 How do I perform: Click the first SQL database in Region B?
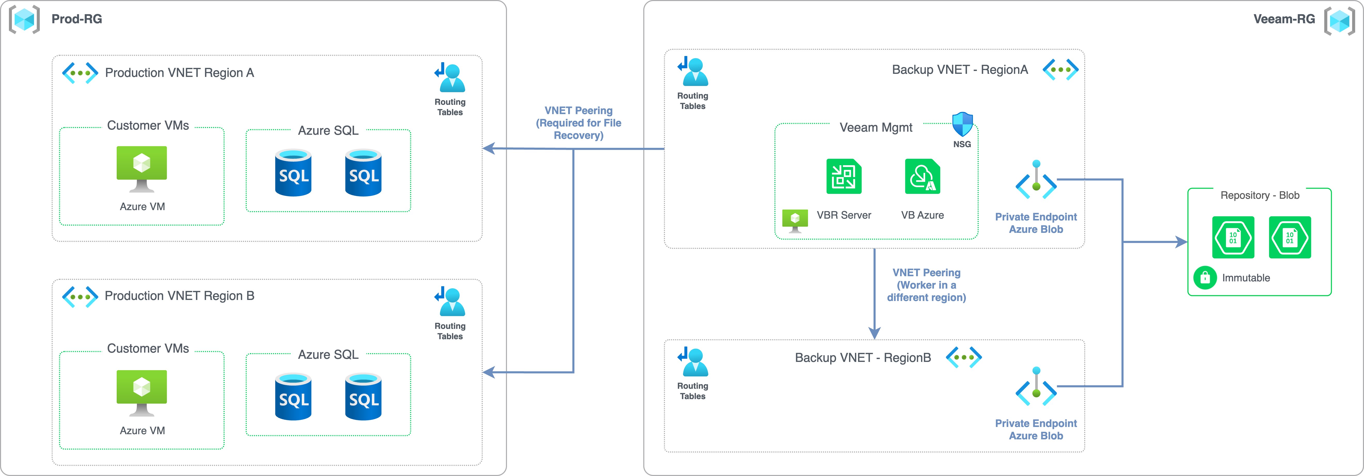(293, 396)
